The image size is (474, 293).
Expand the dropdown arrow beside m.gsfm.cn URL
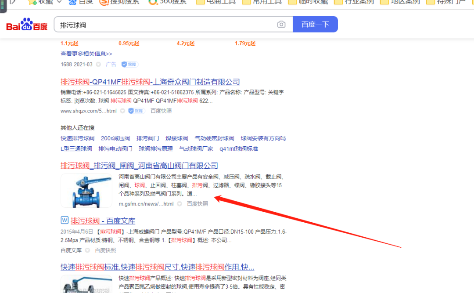180,204
